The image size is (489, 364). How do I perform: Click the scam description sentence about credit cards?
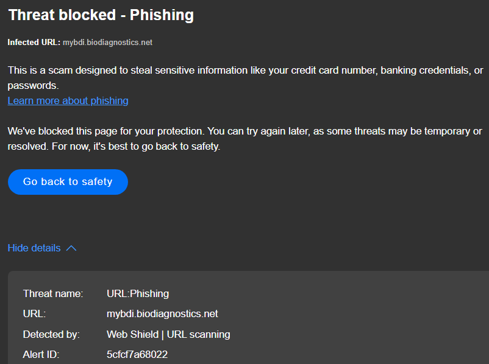click(x=244, y=71)
